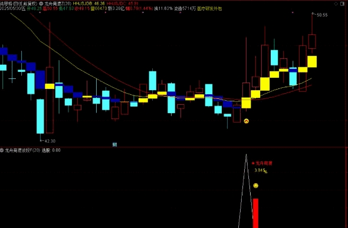Open settings circle beside lower sub-chart indicator name
This screenshot has width=348, height=228.
[2, 150]
